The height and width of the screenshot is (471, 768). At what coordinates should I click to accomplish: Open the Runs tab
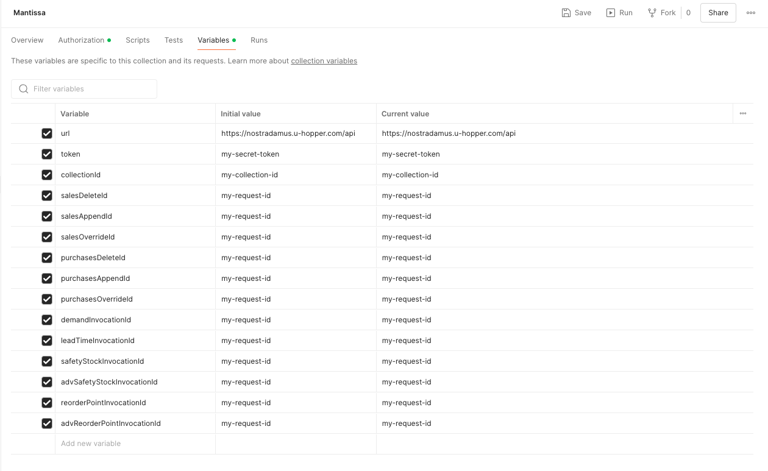point(259,40)
